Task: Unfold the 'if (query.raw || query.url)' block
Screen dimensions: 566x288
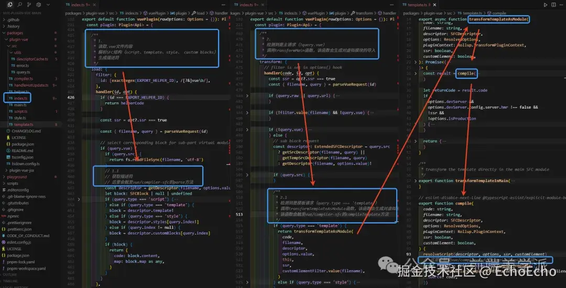Action: click(x=247, y=96)
